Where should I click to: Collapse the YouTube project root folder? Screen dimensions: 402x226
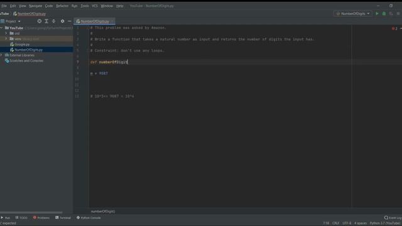coord(2,28)
